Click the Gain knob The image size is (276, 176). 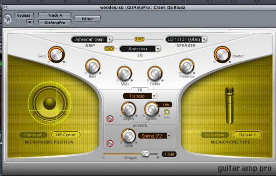click(x=57, y=54)
